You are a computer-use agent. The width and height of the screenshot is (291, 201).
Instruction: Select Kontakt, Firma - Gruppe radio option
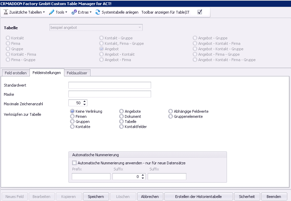tap(101, 43)
